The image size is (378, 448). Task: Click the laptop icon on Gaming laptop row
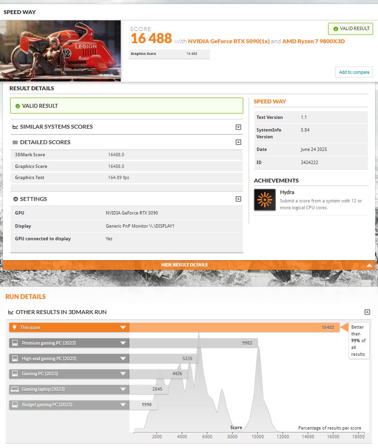[15, 389]
